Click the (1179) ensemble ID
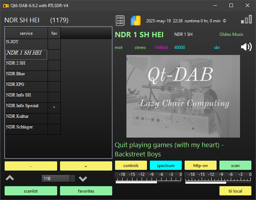The image size is (256, 200). pos(59,20)
